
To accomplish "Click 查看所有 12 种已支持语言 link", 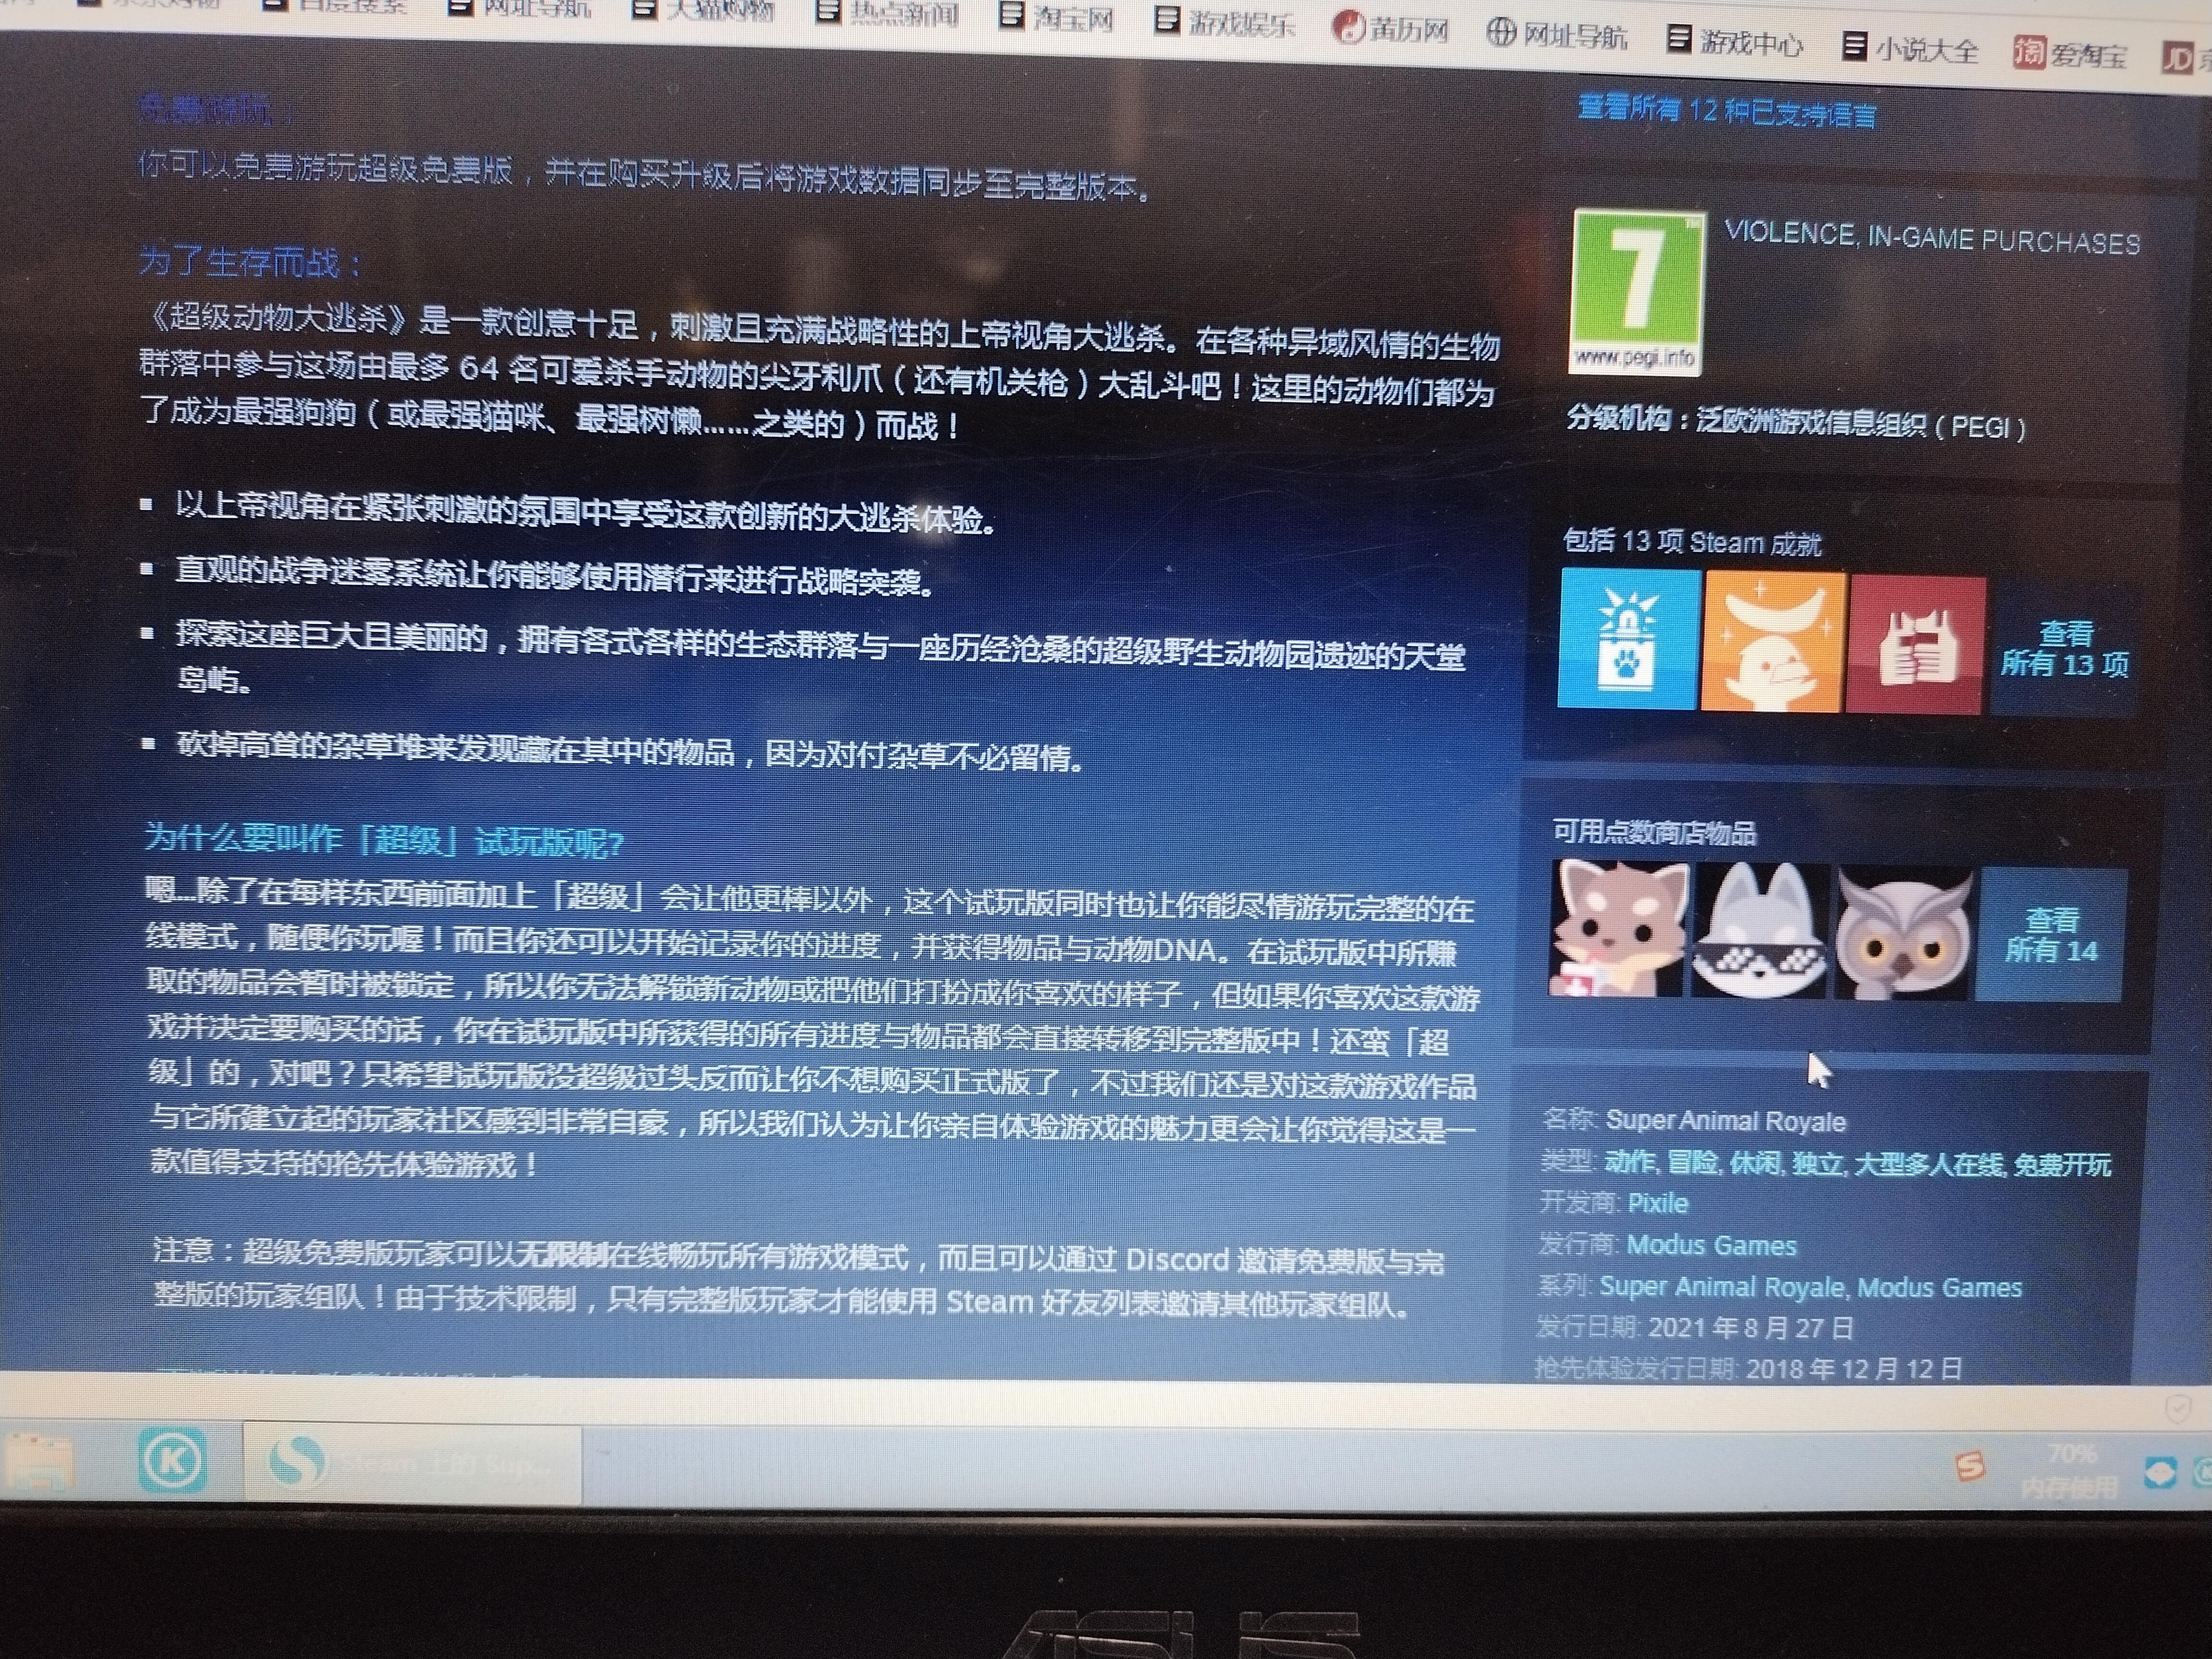I will coord(1727,111).
